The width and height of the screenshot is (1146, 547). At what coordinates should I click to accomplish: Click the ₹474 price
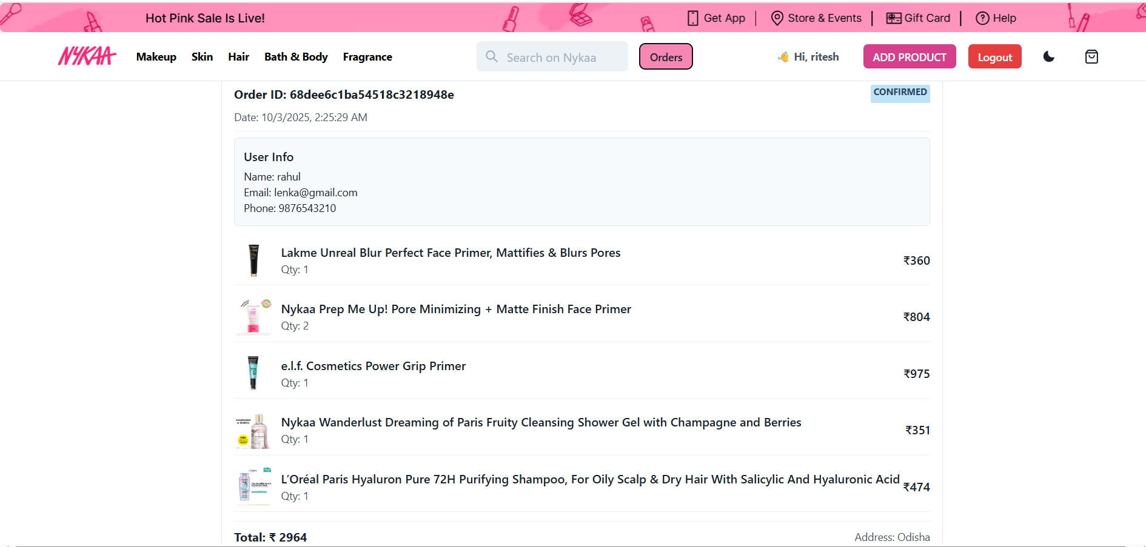916,487
